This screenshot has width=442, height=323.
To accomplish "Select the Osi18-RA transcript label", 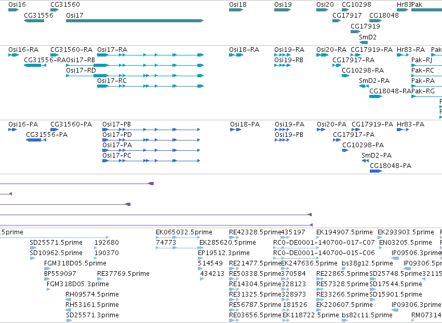I will [x=244, y=50].
